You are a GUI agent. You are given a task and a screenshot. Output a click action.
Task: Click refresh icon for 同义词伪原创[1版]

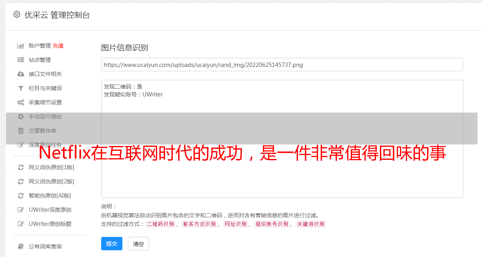(x=21, y=167)
